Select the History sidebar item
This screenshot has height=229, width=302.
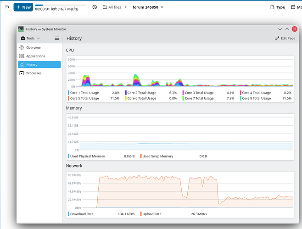coord(39,65)
